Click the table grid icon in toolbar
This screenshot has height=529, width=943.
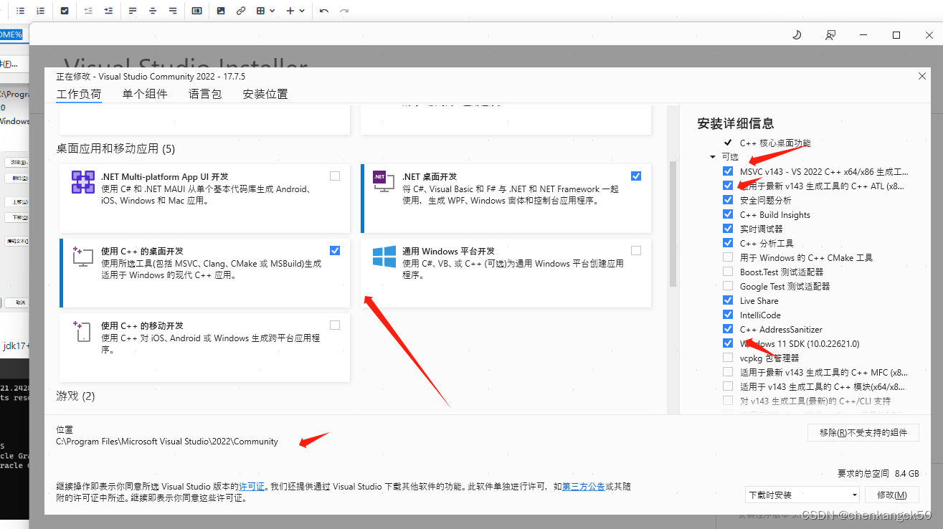(261, 11)
